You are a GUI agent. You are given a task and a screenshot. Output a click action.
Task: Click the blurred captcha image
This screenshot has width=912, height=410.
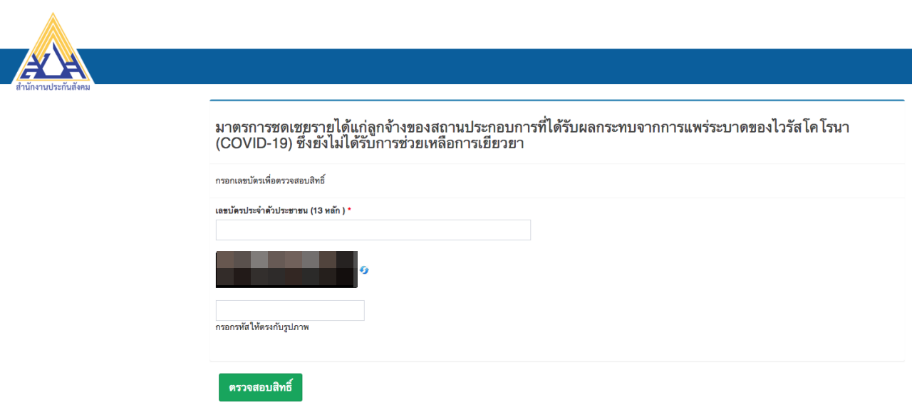[x=286, y=270]
